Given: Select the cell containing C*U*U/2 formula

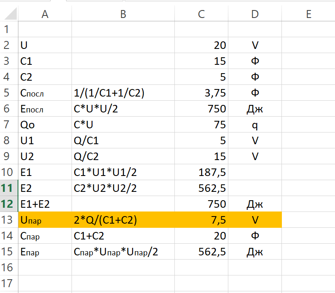Looking at the screenshot, I should [x=123, y=109].
